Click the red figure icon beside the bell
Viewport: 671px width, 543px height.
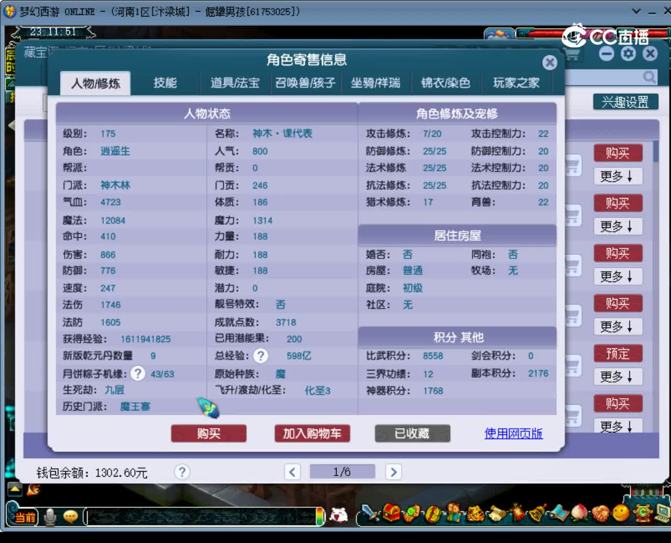click(517, 512)
